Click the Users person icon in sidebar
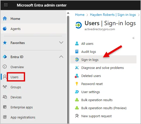This screenshot has width=141, height=124. pyautogui.click(x=5, y=77)
